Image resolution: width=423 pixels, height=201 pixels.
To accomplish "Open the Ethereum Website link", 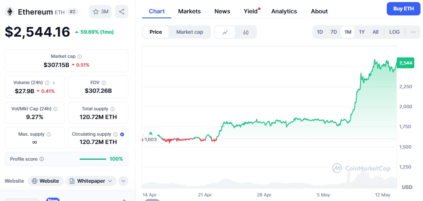I will pos(45,181).
